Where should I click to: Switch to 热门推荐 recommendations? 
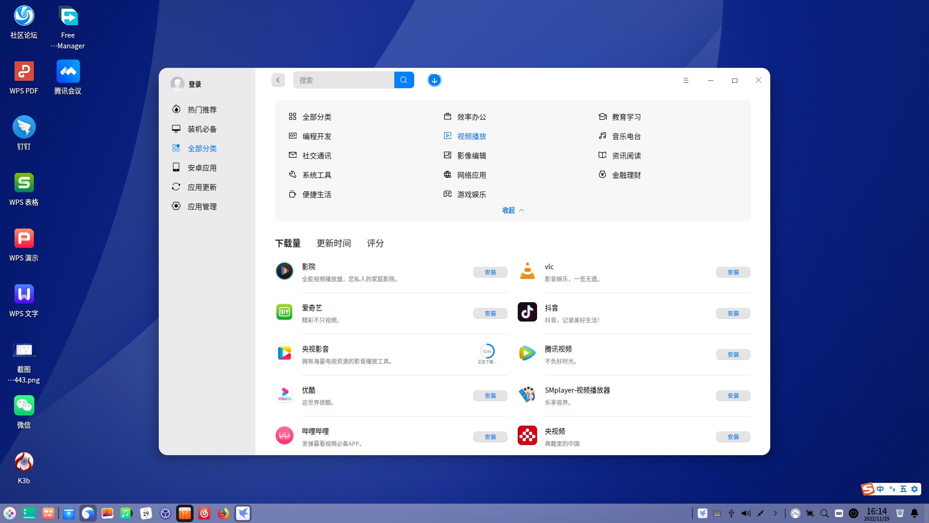coord(202,109)
